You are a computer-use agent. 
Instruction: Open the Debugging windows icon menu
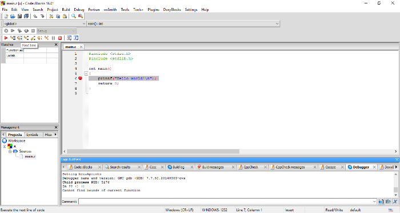(69, 38)
